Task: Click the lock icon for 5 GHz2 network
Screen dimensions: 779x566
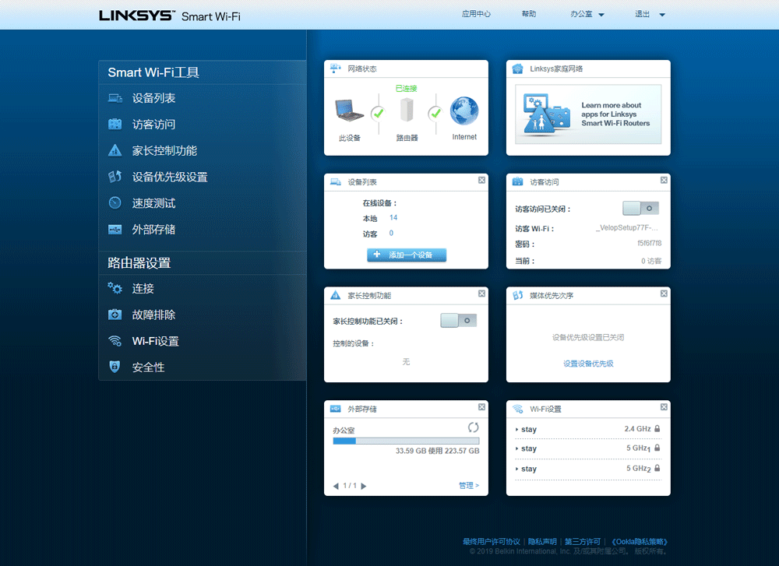Action: pyautogui.click(x=657, y=468)
